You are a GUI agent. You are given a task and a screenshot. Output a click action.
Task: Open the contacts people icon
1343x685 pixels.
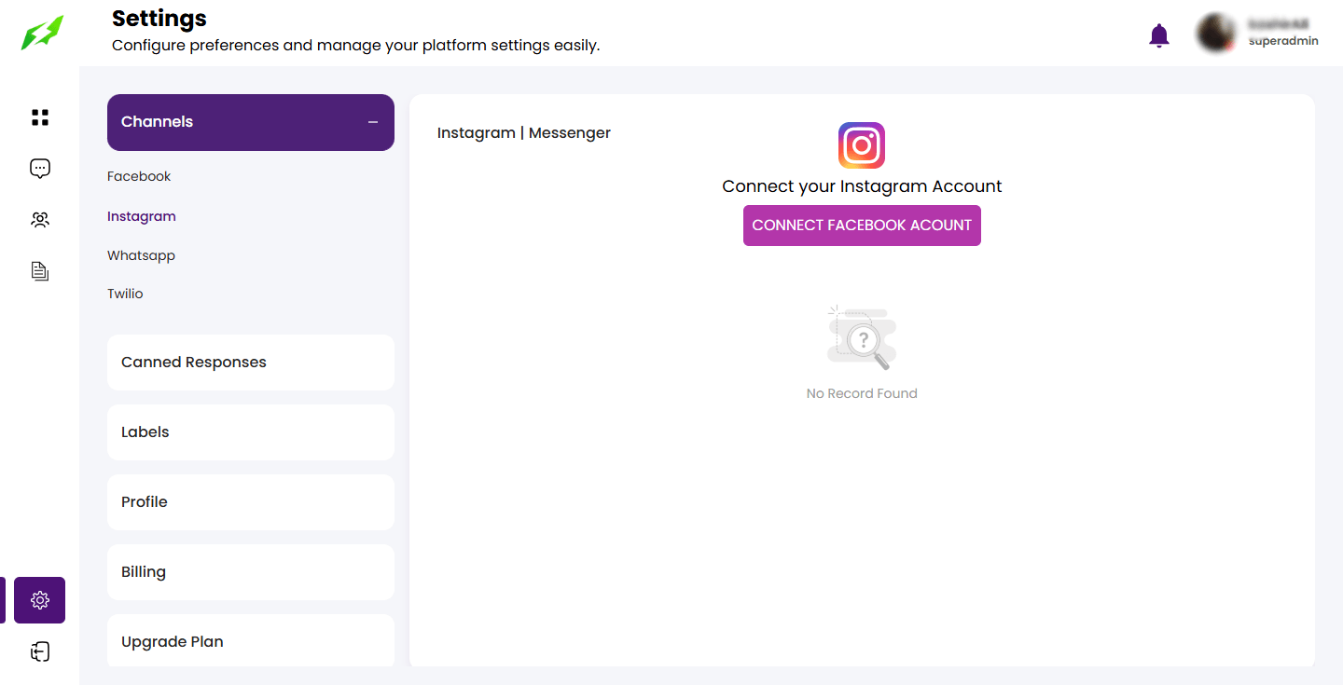click(x=40, y=220)
